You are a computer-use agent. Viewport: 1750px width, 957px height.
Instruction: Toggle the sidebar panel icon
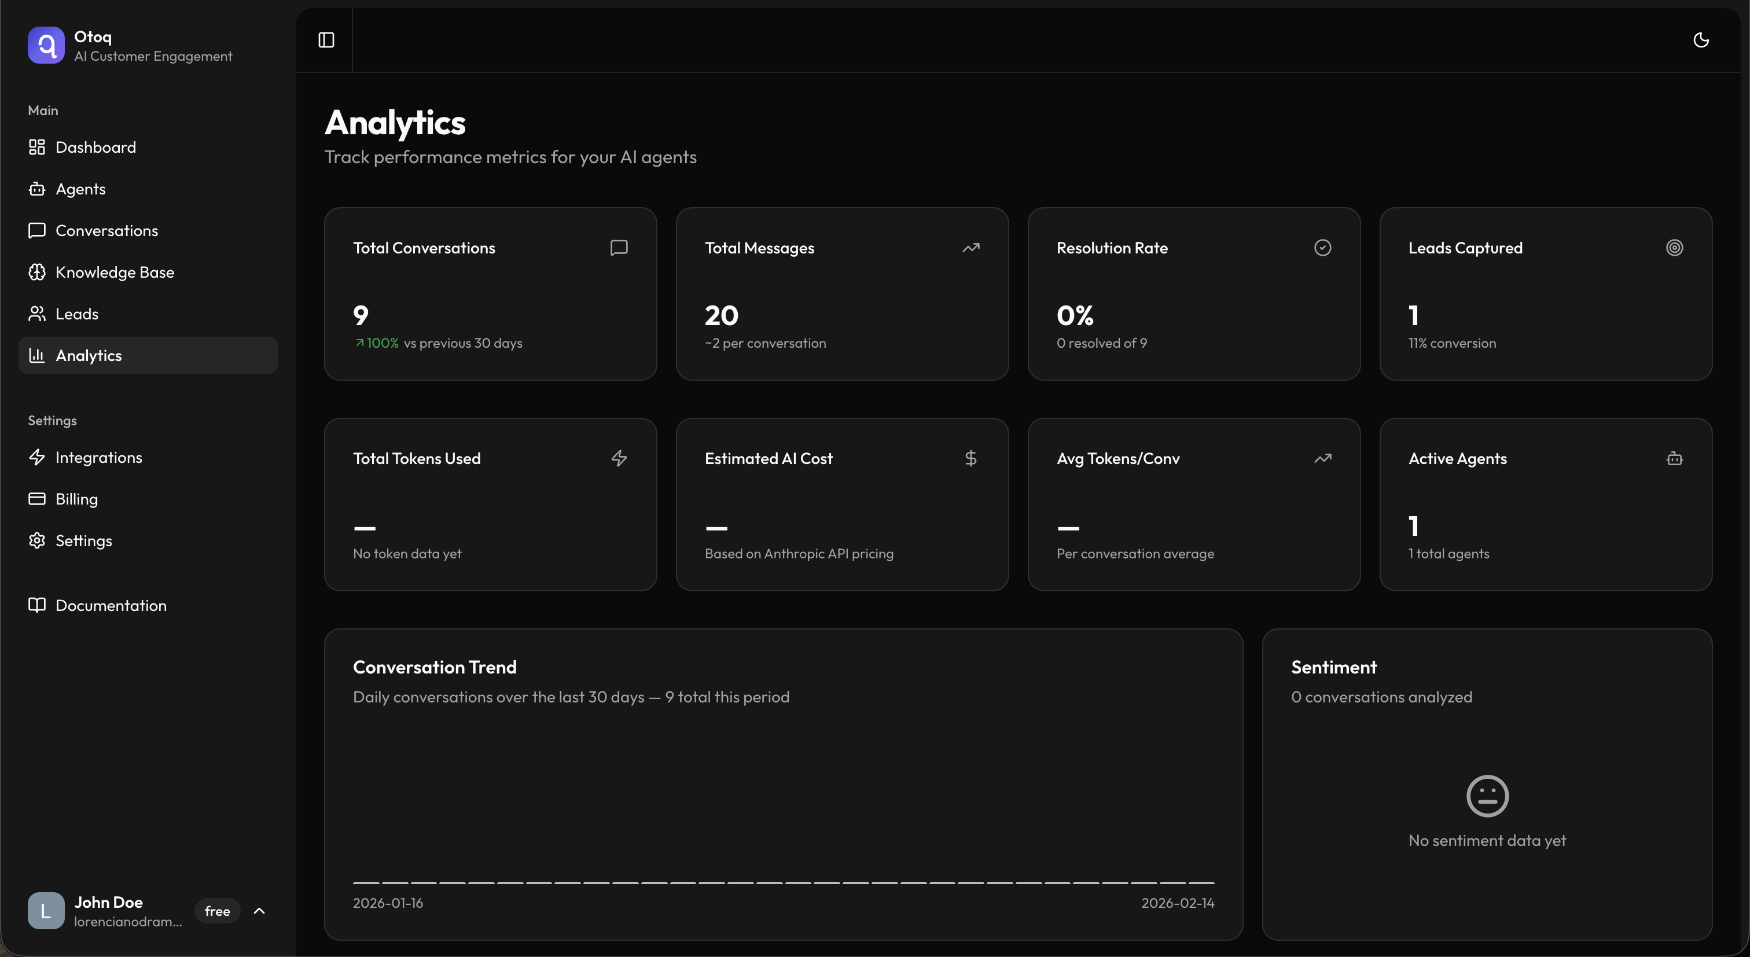[x=326, y=40]
